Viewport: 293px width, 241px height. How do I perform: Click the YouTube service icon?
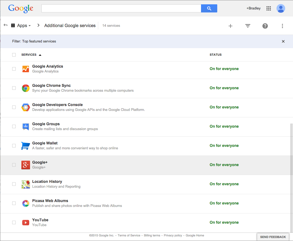tap(26, 223)
